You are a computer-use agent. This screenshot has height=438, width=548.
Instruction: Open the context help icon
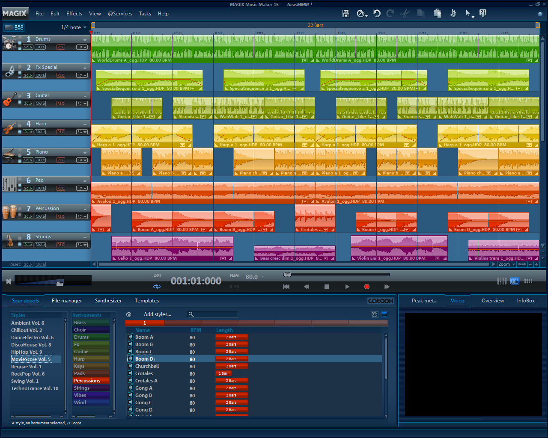(x=483, y=14)
